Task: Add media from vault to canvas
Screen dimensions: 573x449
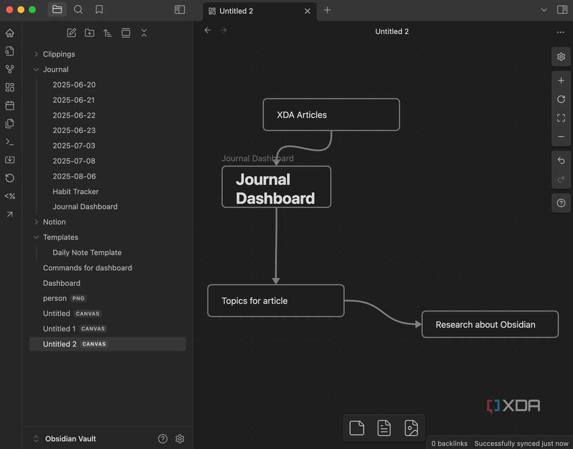Action: coord(411,428)
